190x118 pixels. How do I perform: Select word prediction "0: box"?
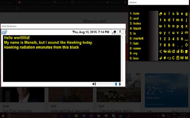pos(134,58)
